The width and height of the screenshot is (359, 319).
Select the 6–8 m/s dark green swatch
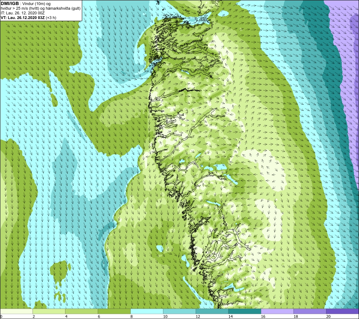(x=114, y=311)
